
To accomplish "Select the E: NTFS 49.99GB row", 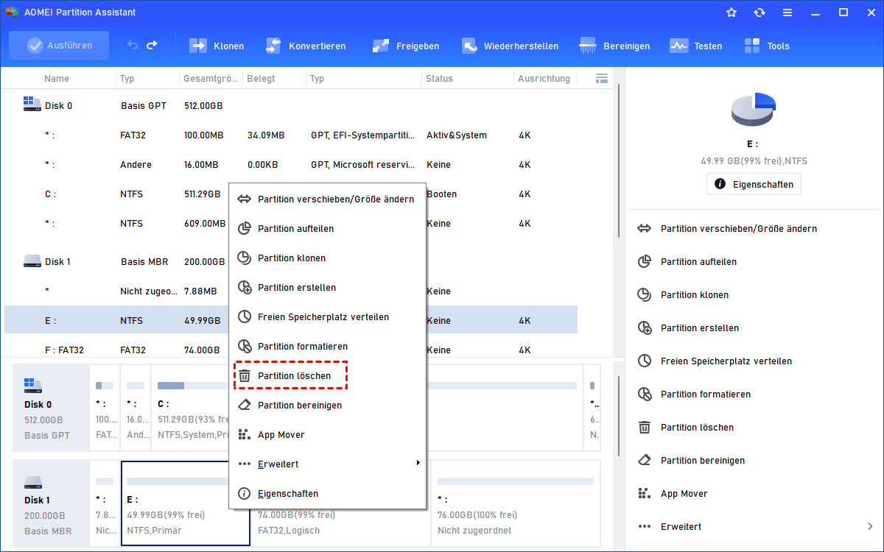I will click(x=291, y=321).
